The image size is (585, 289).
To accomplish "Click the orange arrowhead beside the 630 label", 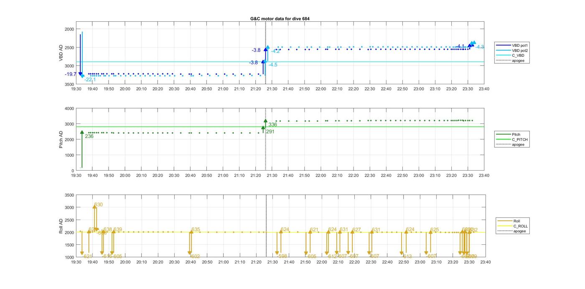I will pyautogui.click(x=94, y=206).
